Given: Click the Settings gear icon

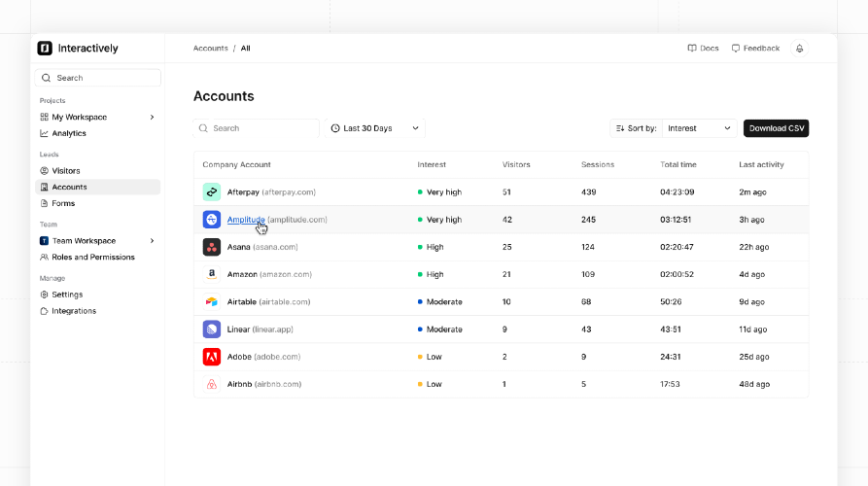Looking at the screenshot, I should pos(45,295).
